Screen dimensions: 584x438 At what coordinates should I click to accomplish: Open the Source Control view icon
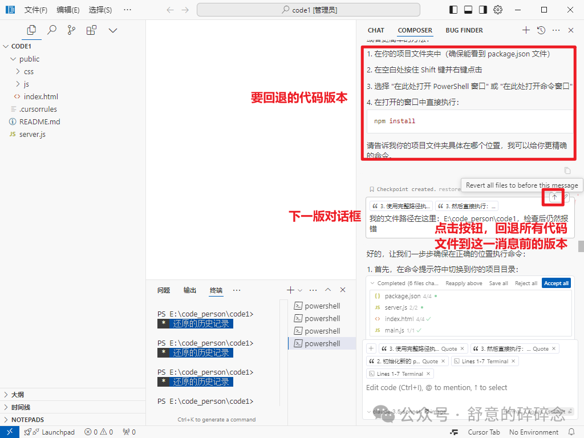pyautogui.click(x=71, y=30)
